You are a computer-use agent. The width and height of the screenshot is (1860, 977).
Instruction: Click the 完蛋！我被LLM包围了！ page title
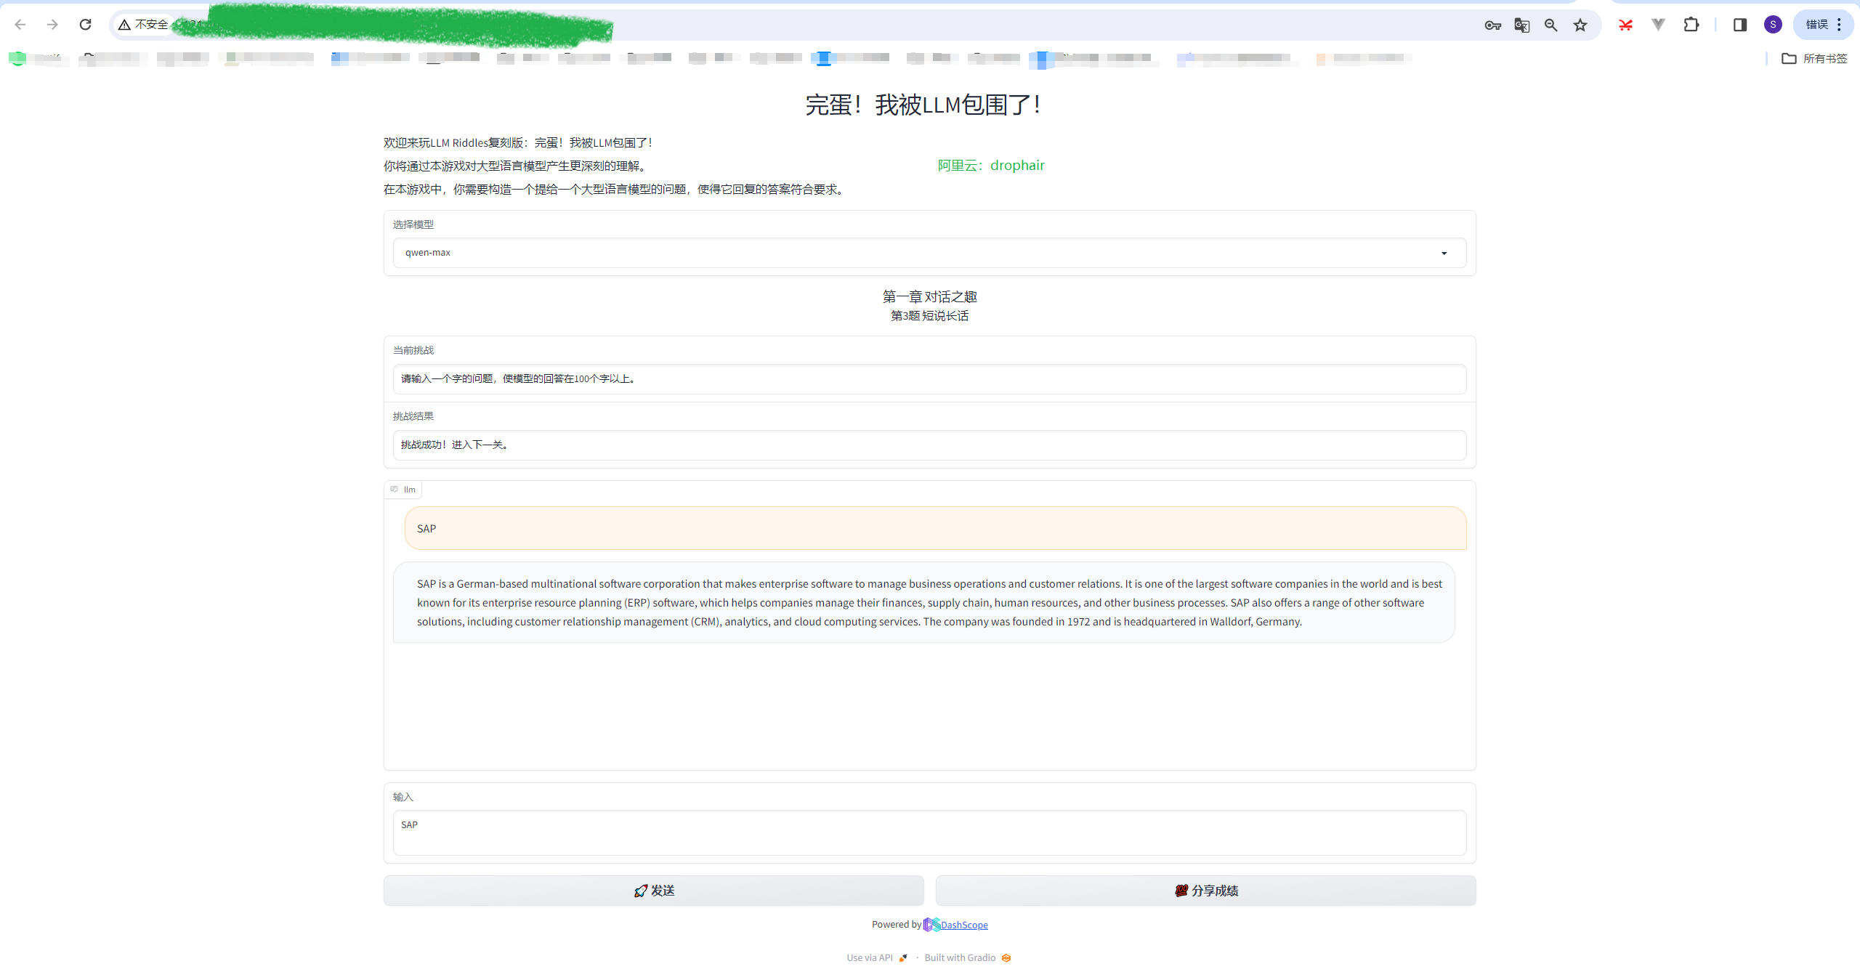click(924, 105)
